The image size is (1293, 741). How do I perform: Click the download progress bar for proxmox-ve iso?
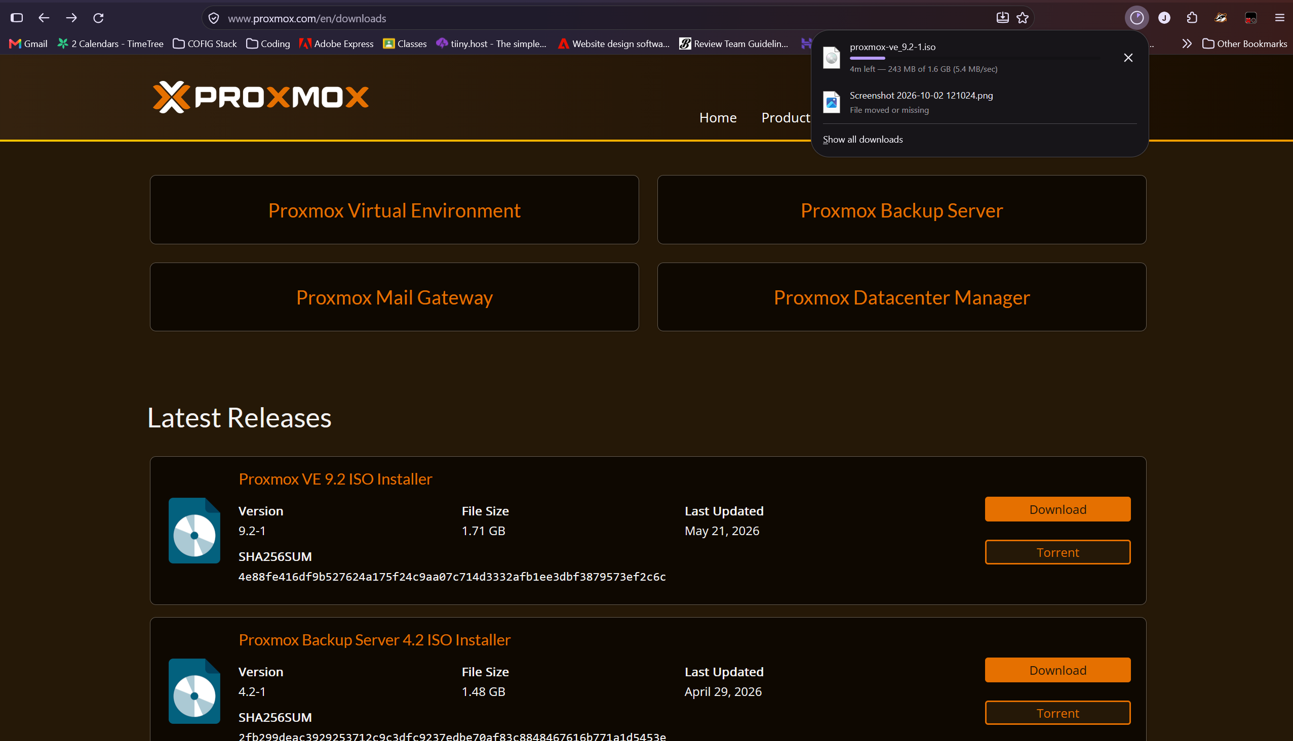[x=974, y=59]
